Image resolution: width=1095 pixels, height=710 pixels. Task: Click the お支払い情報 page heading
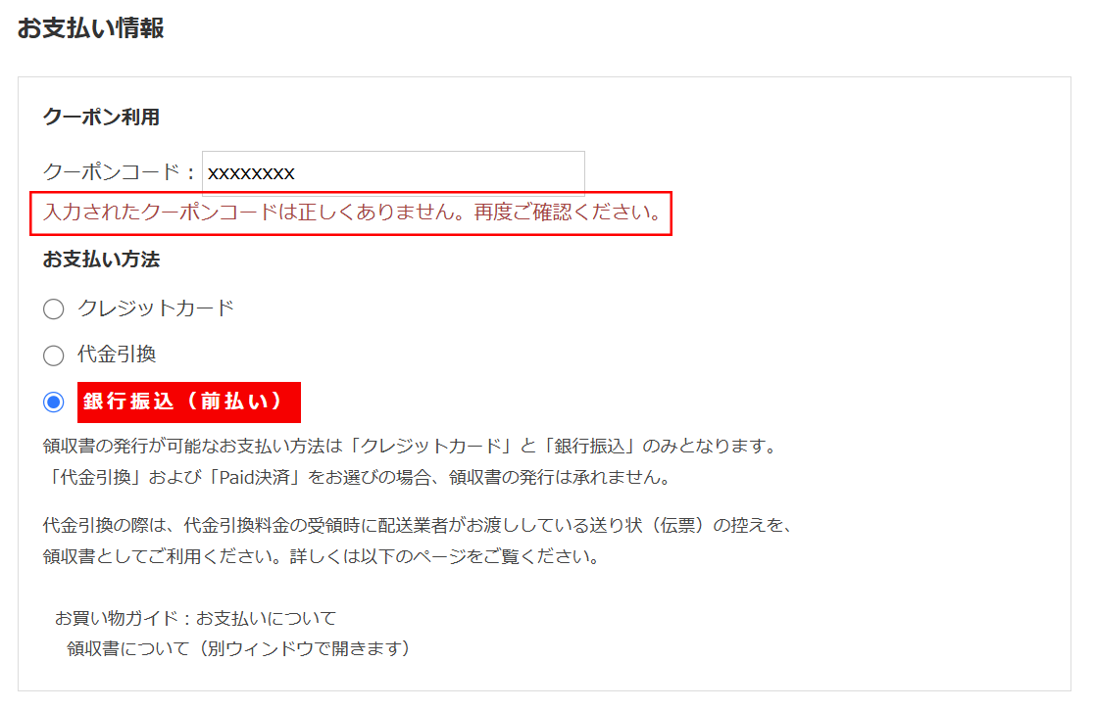click(x=91, y=28)
